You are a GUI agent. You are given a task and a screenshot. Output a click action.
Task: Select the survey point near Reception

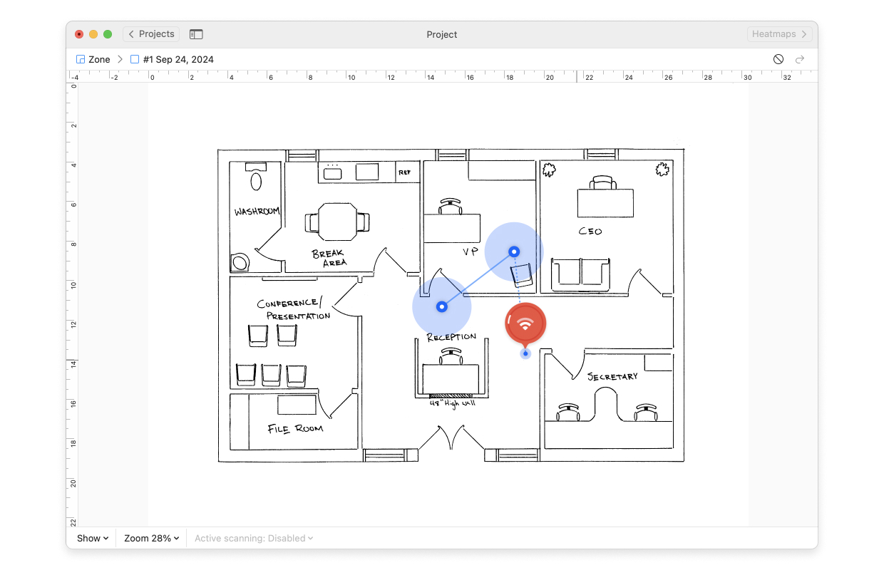click(442, 306)
